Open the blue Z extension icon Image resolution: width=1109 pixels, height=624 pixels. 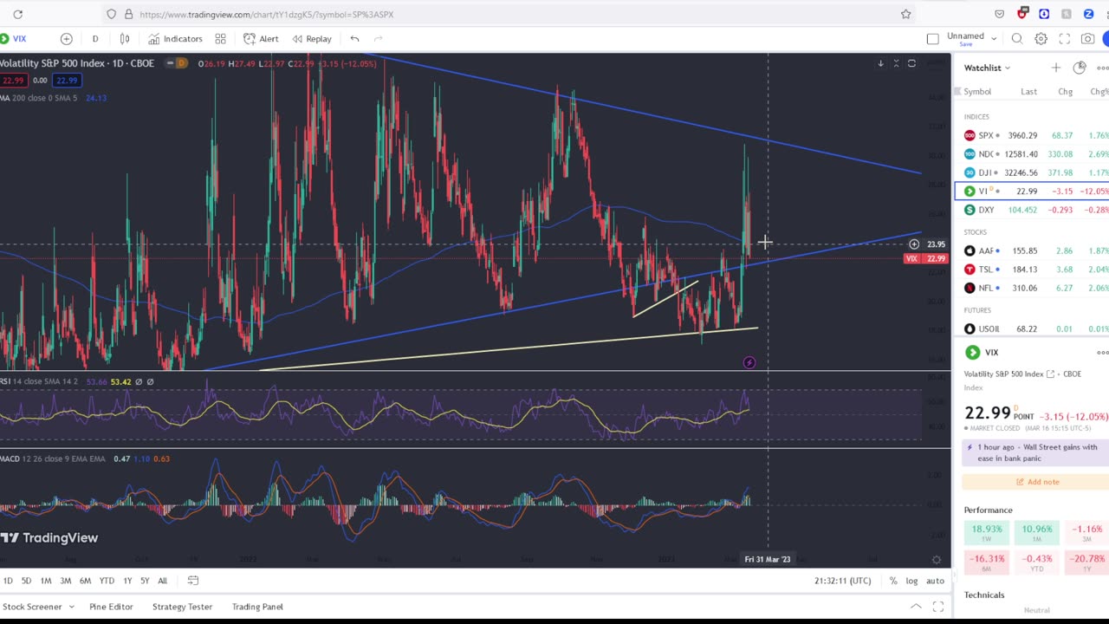[x=1088, y=14]
